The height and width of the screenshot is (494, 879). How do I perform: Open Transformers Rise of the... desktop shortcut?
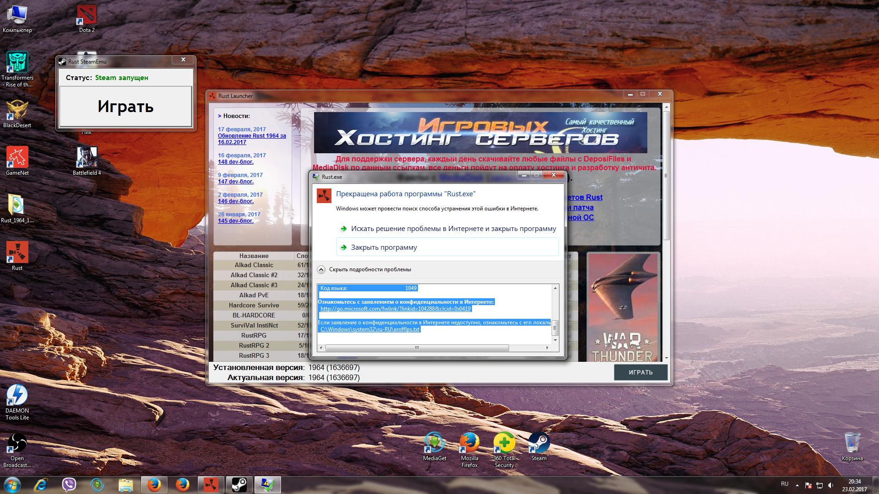point(17,69)
